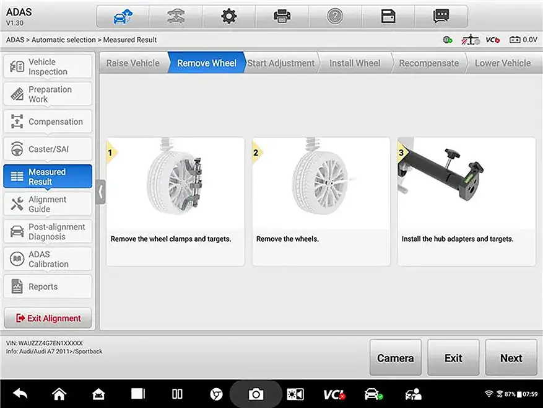Go to the Install Wheel step
The image size is (543, 408).
coord(354,63)
